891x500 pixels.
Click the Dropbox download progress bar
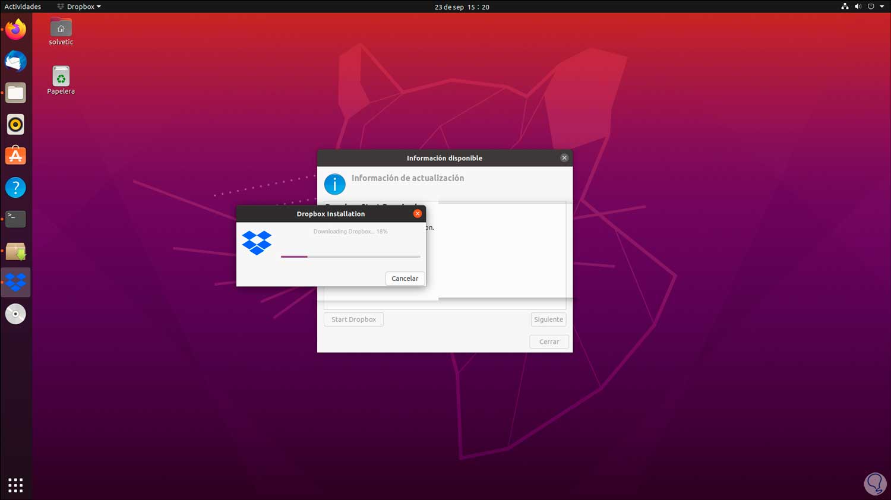click(x=350, y=257)
